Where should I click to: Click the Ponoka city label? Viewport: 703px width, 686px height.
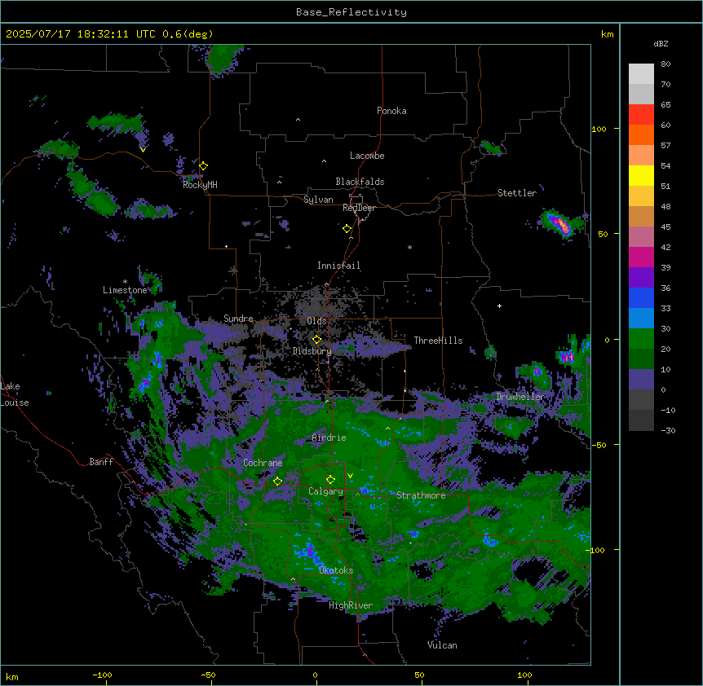pyautogui.click(x=391, y=111)
